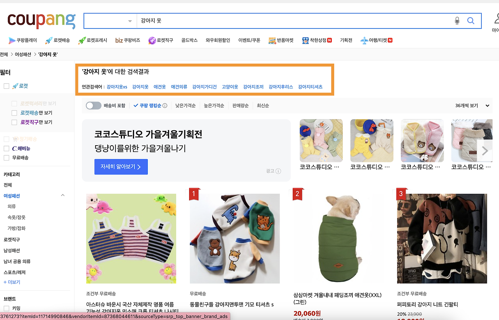Image resolution: width=499 pixels, height=320 pixels.
Task: Switch sorting to 낮은가격순
Action: click(x=185, y=105)
